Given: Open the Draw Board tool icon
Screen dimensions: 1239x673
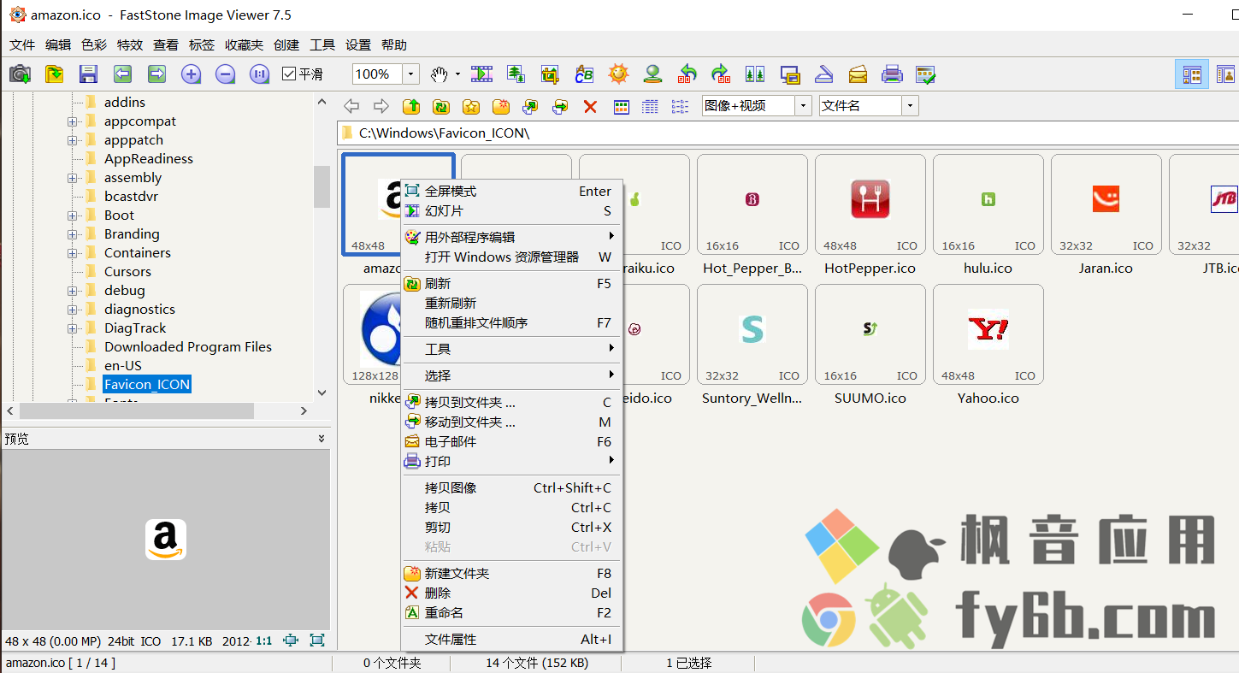Looking at the screenshot, I should point(584,74).
